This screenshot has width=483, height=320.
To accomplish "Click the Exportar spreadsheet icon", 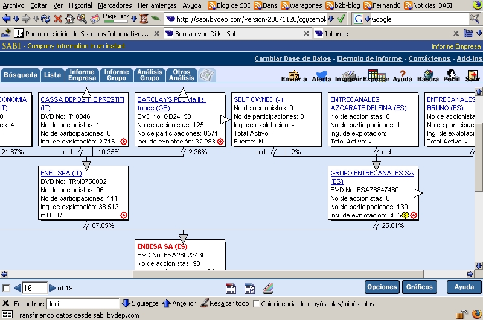I will [x=376, y=75].
